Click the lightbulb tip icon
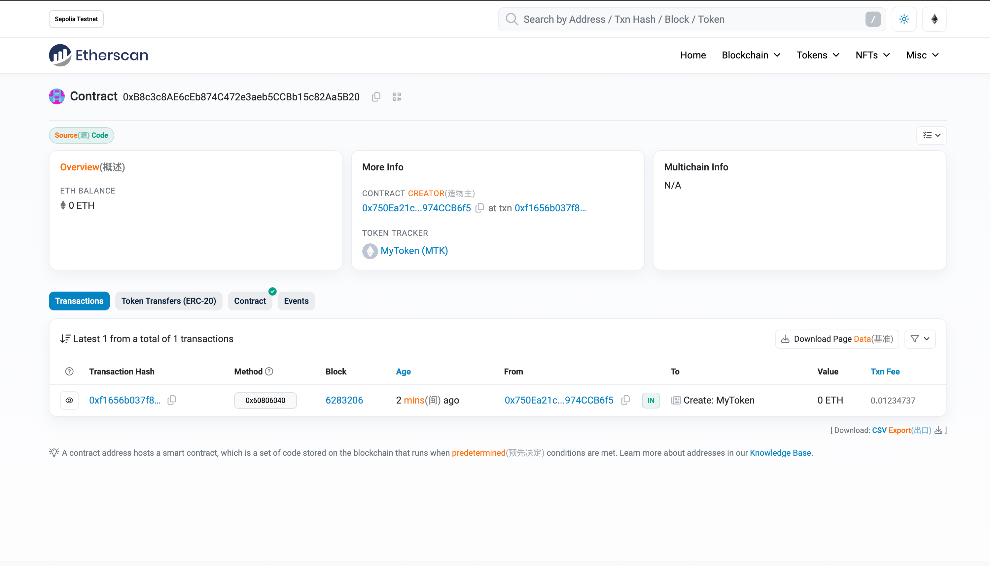The image size is (990, 566). click(54, 452)
